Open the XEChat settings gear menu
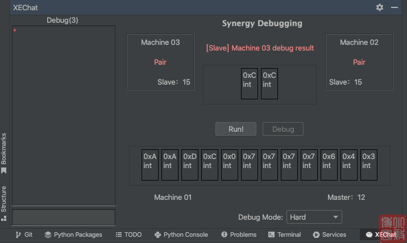The image size is (407, 243). pyautogui.click(x=380, y=7)
